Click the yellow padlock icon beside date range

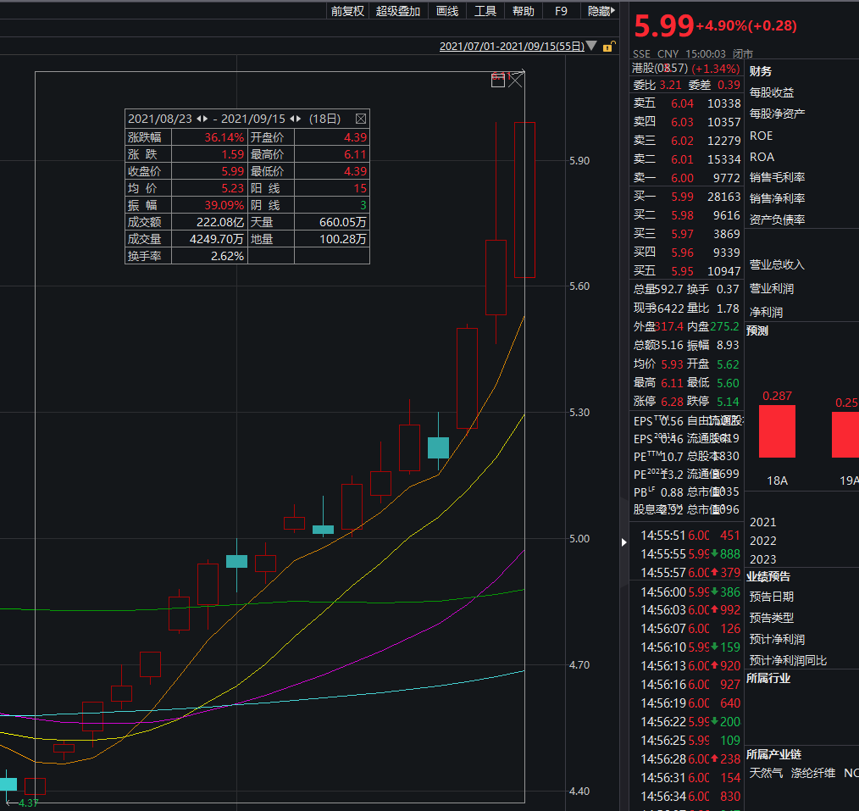click(x=607, y=47)
